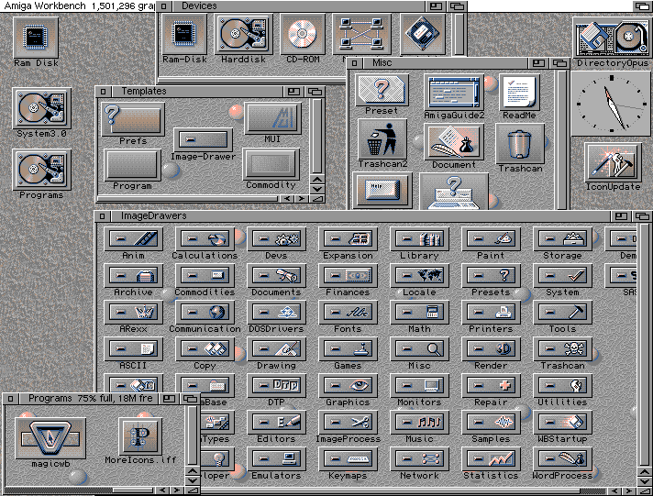Click the Misc window vertical scrollbar

pyautogui.click(x=562, y=139)
